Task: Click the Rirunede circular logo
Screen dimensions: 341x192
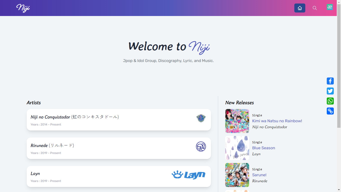Action: click(201, 146)
